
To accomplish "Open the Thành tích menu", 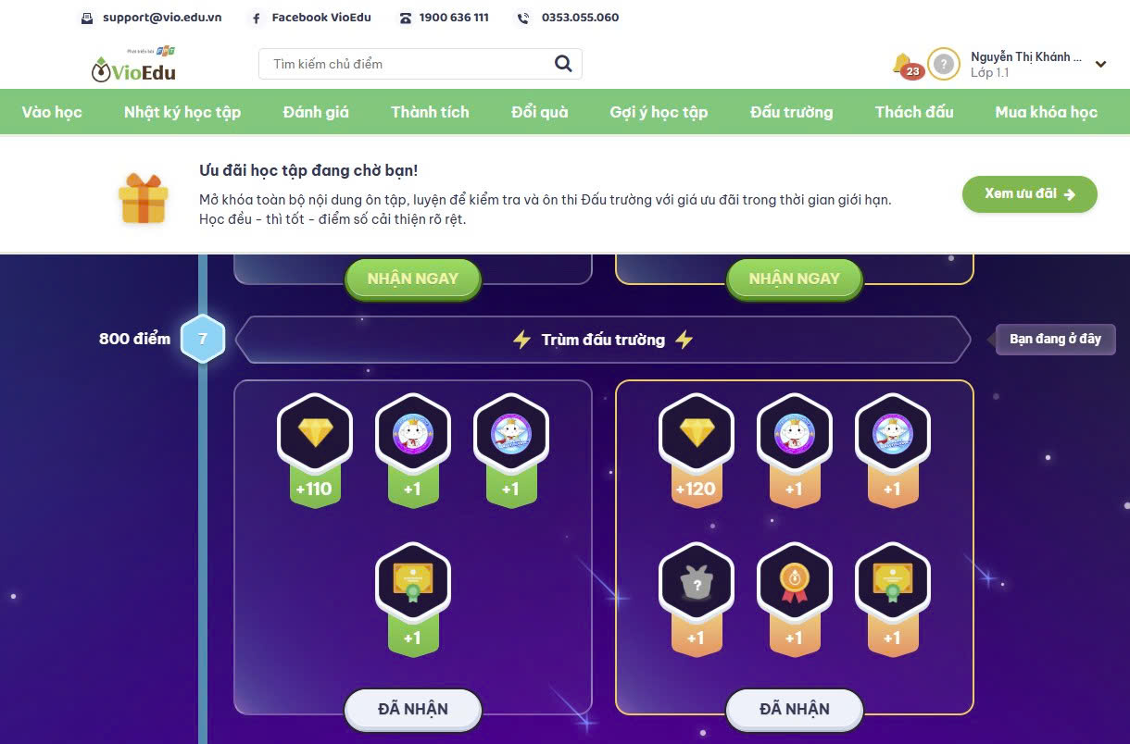I will (x=430, y=112).
